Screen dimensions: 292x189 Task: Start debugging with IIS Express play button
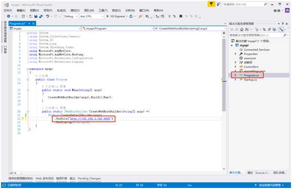107,16
